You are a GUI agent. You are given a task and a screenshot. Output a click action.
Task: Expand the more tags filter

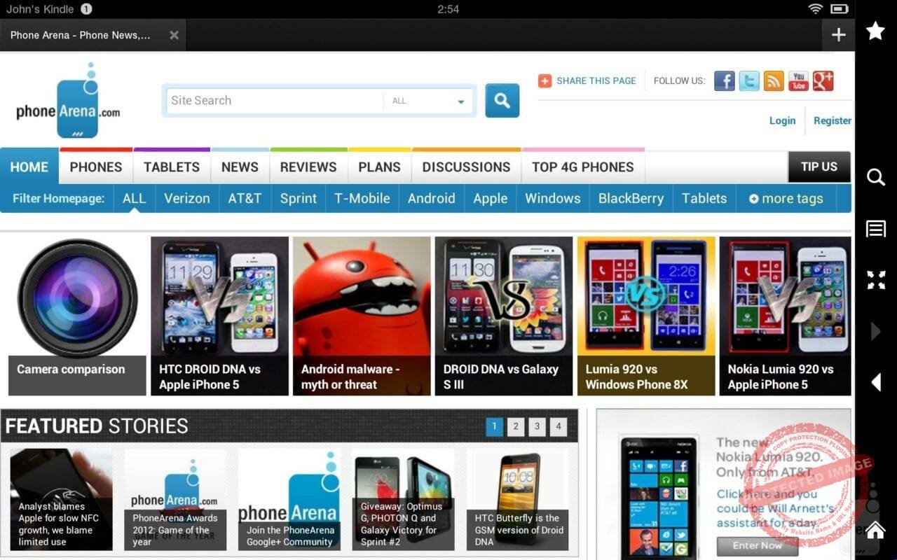786,199
